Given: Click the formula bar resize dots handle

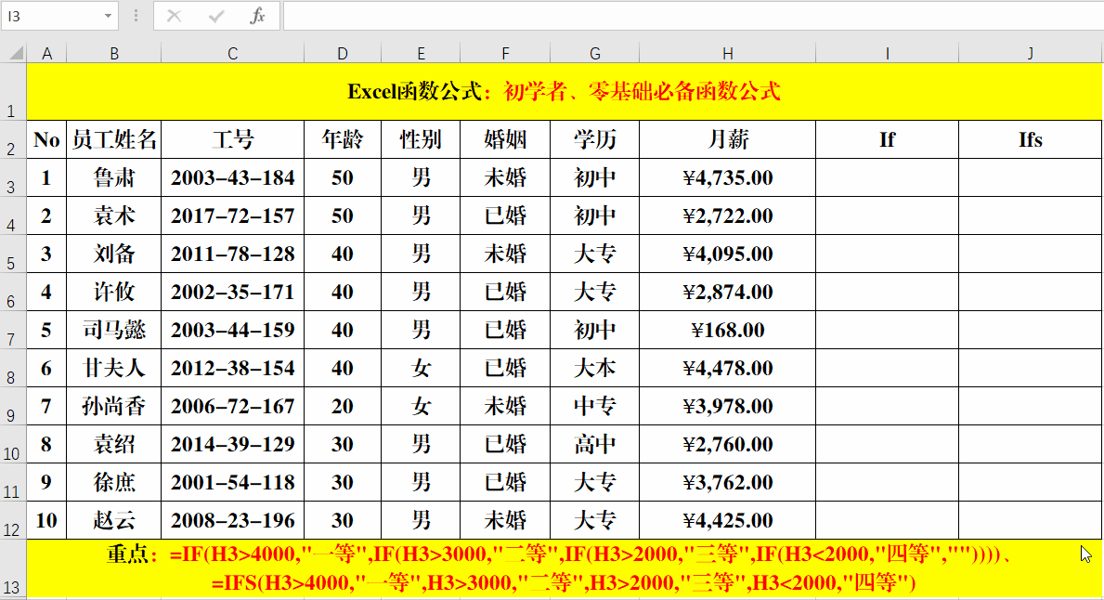Looking at the screenshot, I should click(x=136, y=16).
